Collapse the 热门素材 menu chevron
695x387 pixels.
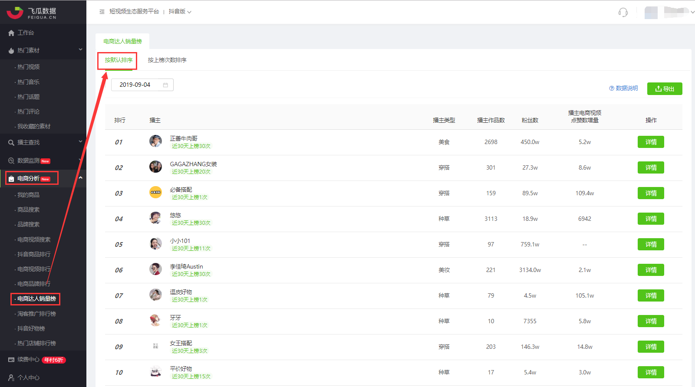coord(80,50)
